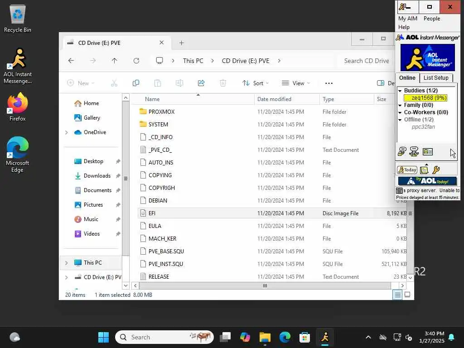Refresh the CD Drive folder view
464x348 pixels.
point(136,61)
